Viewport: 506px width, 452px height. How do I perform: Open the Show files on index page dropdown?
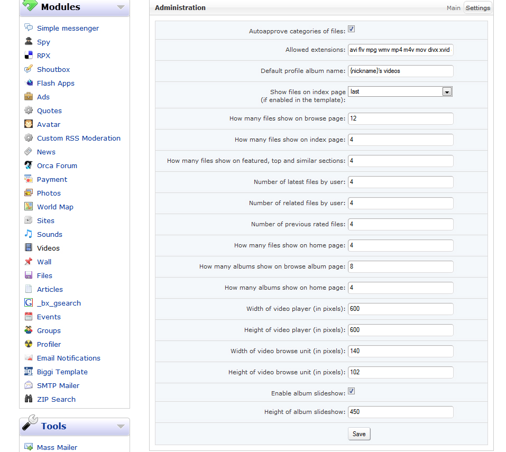[x=447, y=92]
